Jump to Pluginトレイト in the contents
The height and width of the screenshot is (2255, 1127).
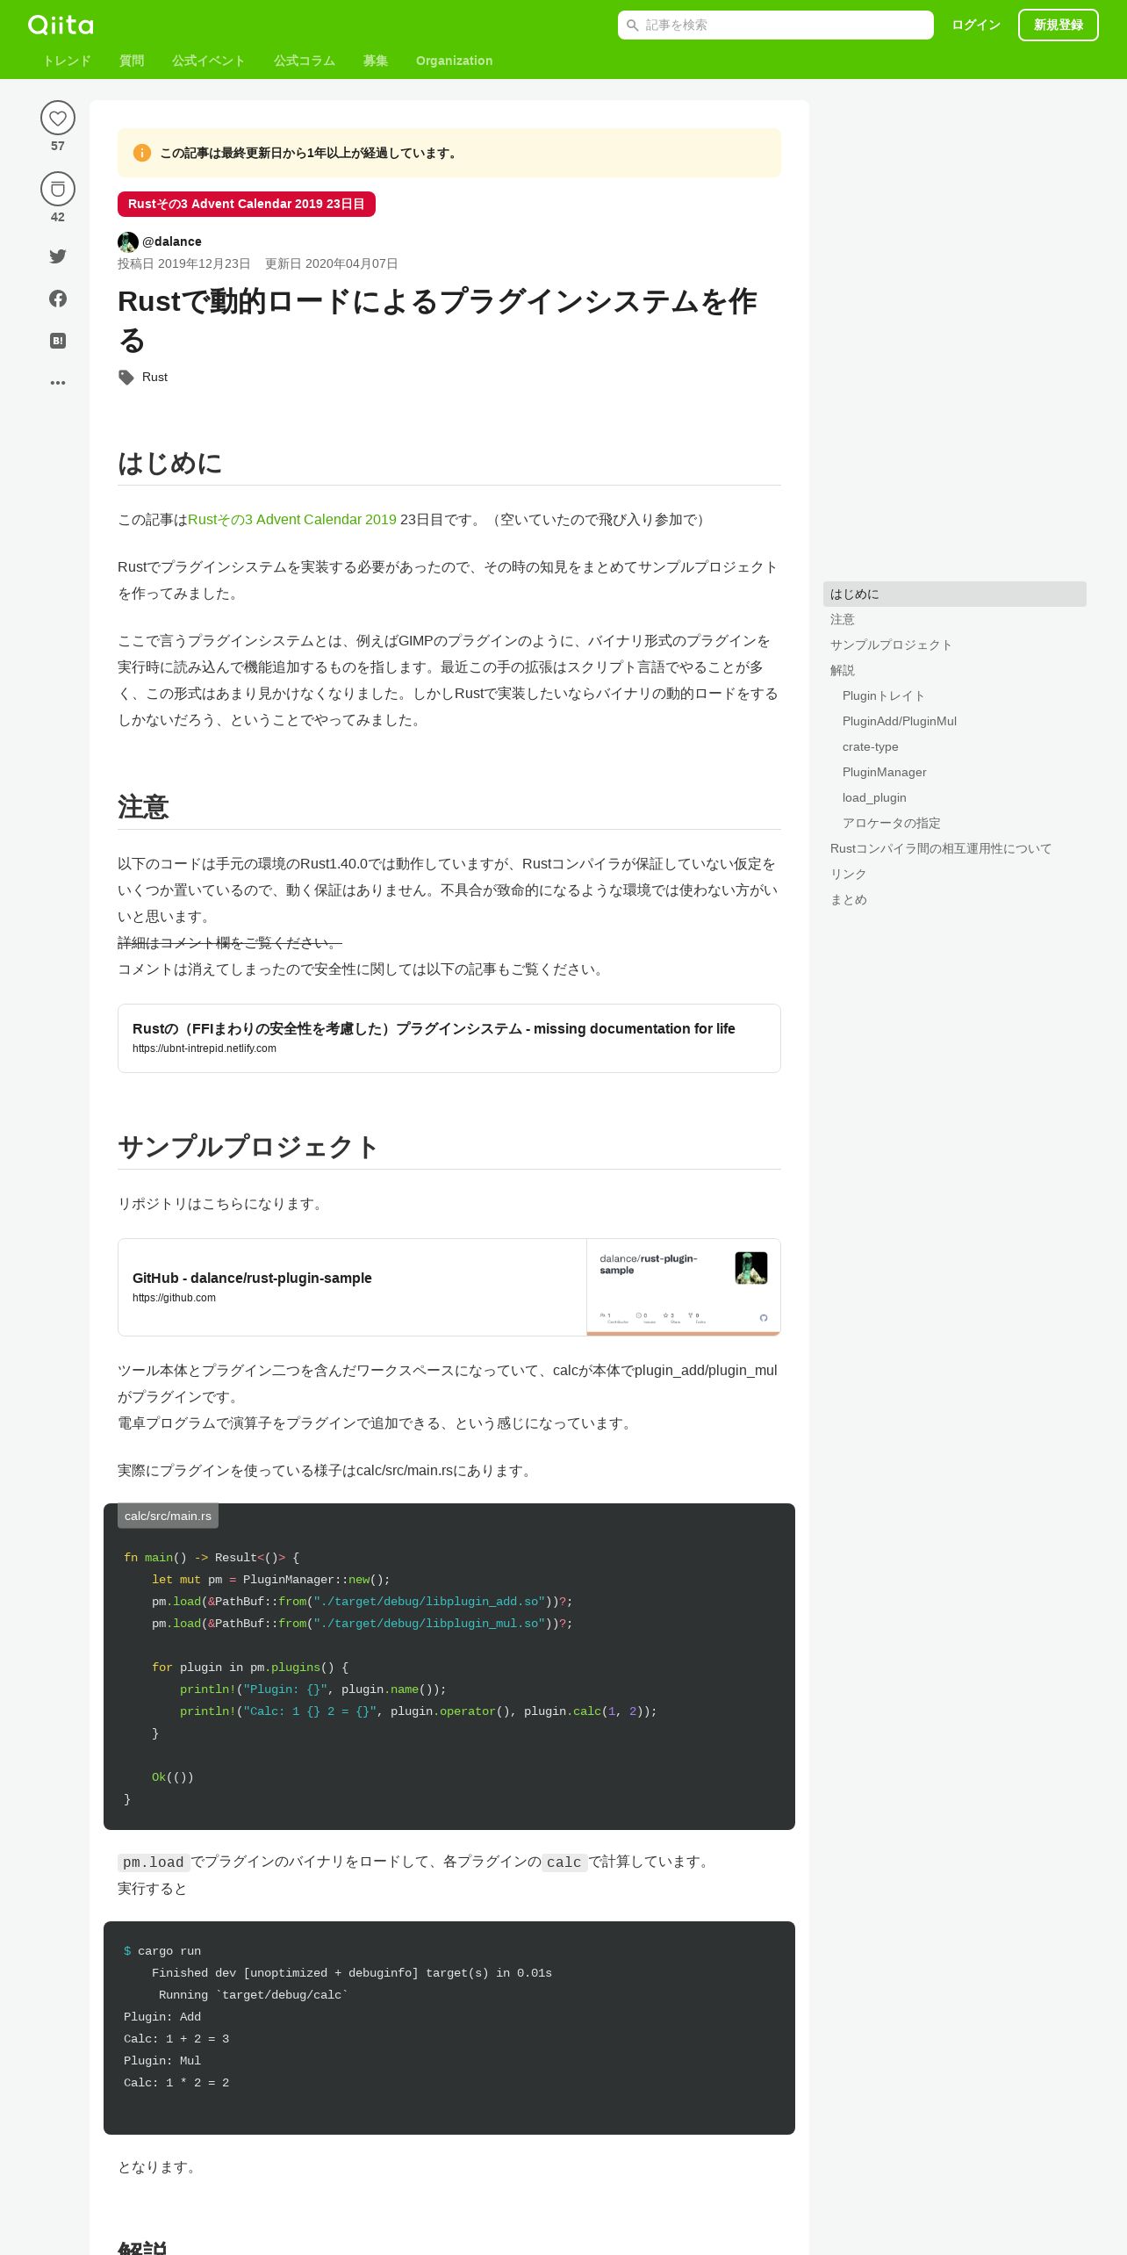884,696
